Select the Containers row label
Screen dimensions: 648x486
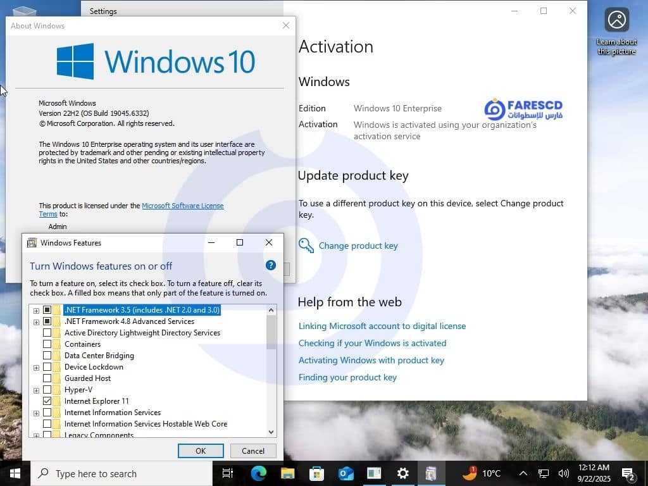[83, 344]
